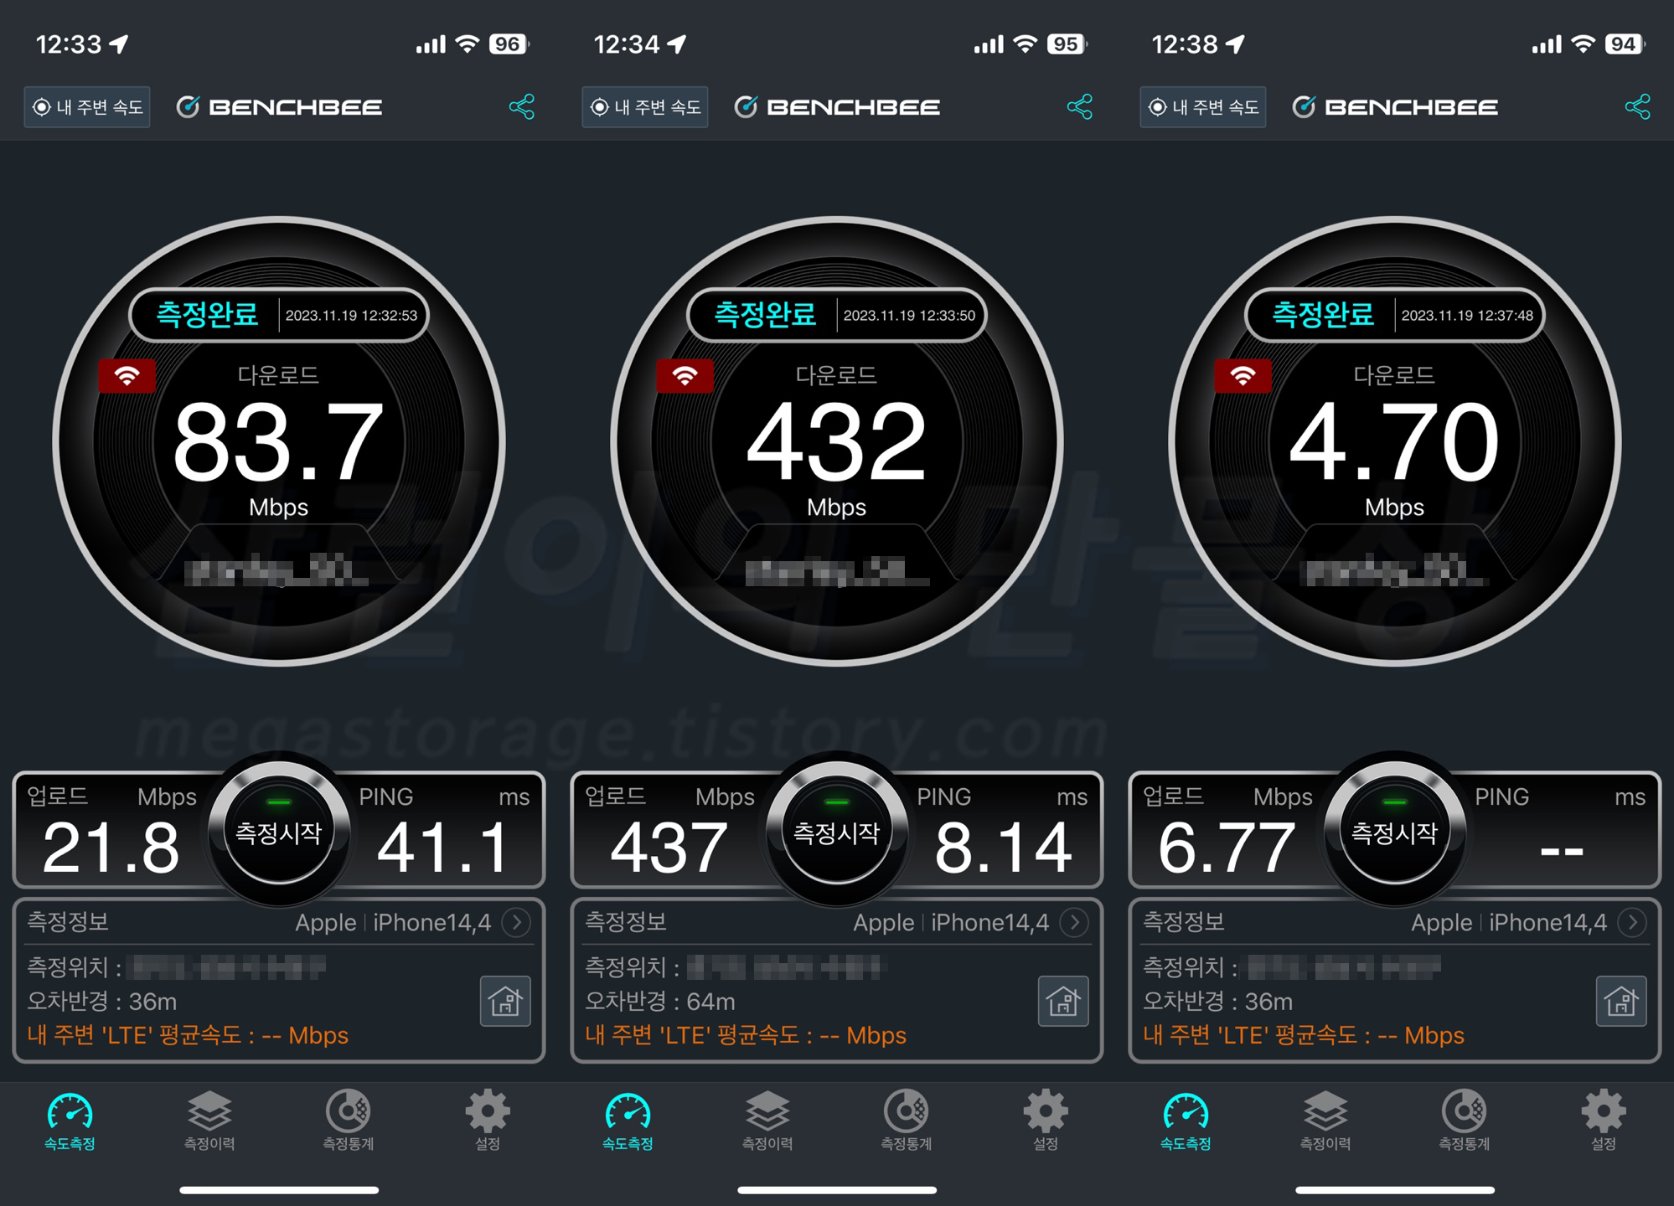Tap share icon in 12:38 screen
Viewport: 1674px width, 1206px height.
coord(1637,107)
